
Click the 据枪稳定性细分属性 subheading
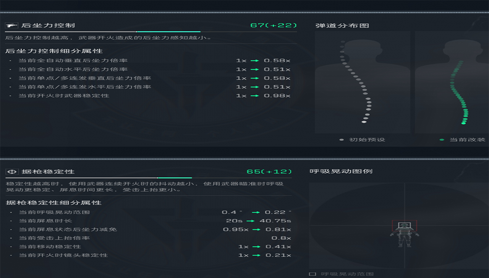(53, 202)
